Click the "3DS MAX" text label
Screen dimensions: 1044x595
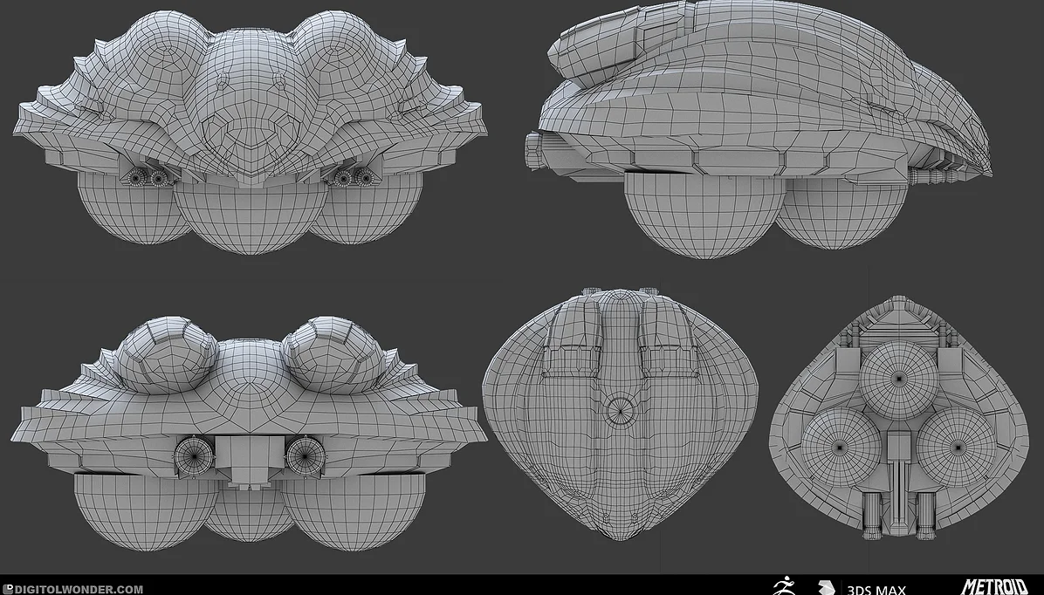pyautogui.click(x=877, y=590)
